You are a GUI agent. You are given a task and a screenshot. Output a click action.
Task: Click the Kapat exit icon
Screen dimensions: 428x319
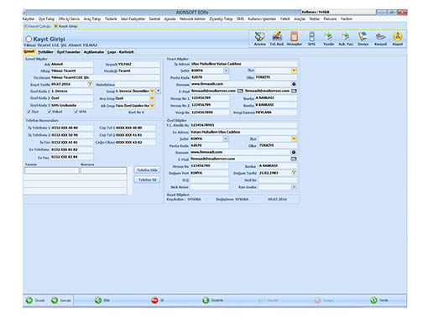tap(398, 37)
